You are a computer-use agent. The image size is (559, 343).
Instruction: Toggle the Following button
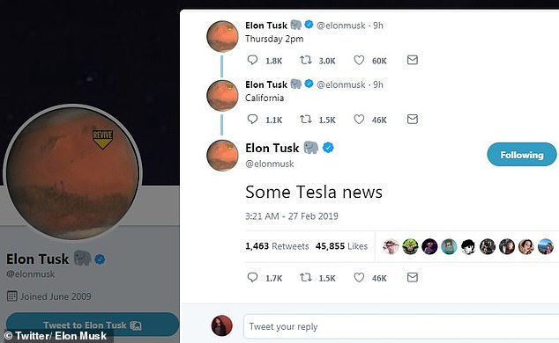click(522, 155)
